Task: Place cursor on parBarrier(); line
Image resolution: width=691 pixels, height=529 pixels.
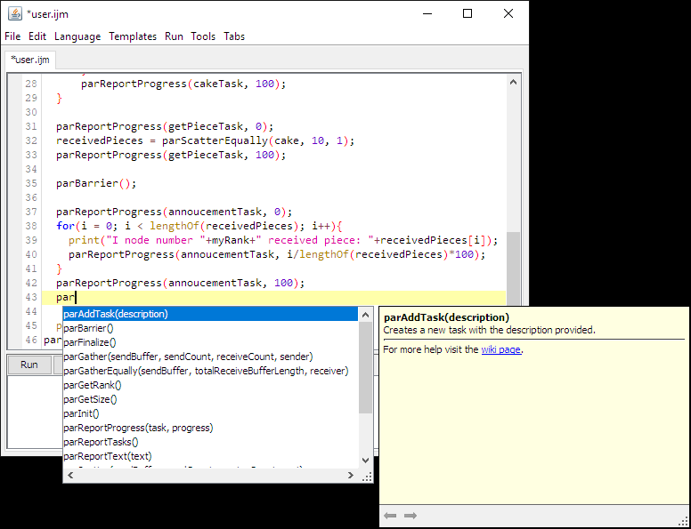Action: click(96, 183)
